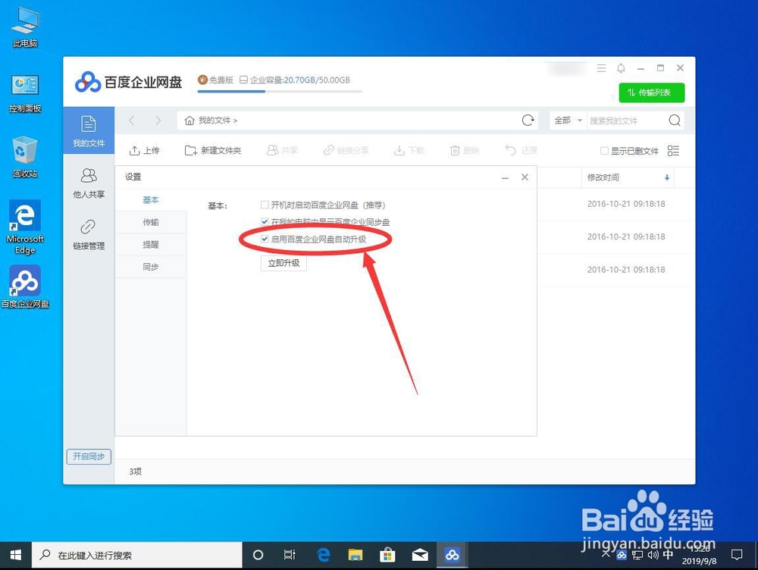Open the 传输列表 transfer list

click(x=652, y=92)
